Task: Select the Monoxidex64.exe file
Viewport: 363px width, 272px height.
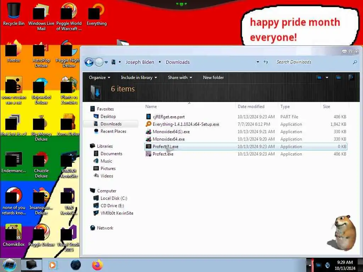Action: pyautogui.click(x=246, y=139)
